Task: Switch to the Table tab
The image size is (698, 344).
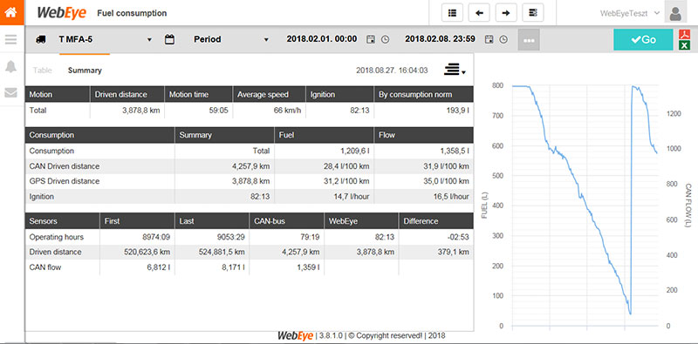Action: [x=42, y=71]
